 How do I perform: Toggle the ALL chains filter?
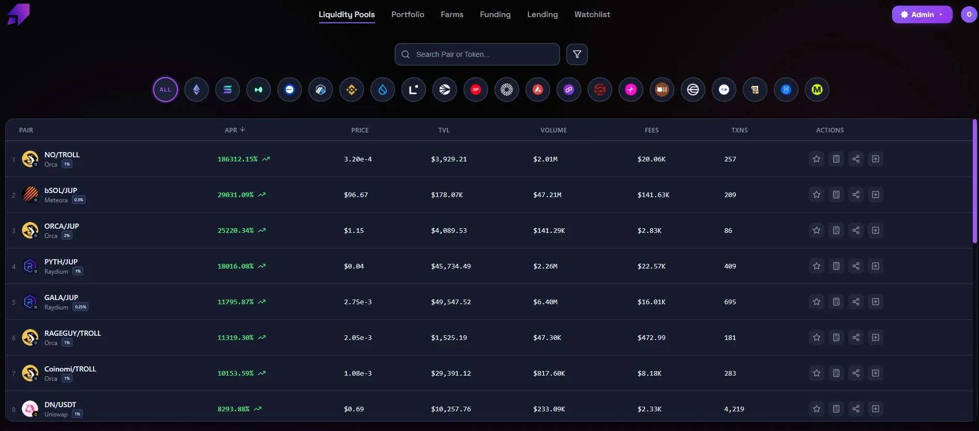[165, 90]
